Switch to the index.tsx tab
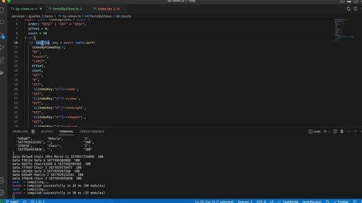This screenshot has width=362, height=203. (109, 9)
